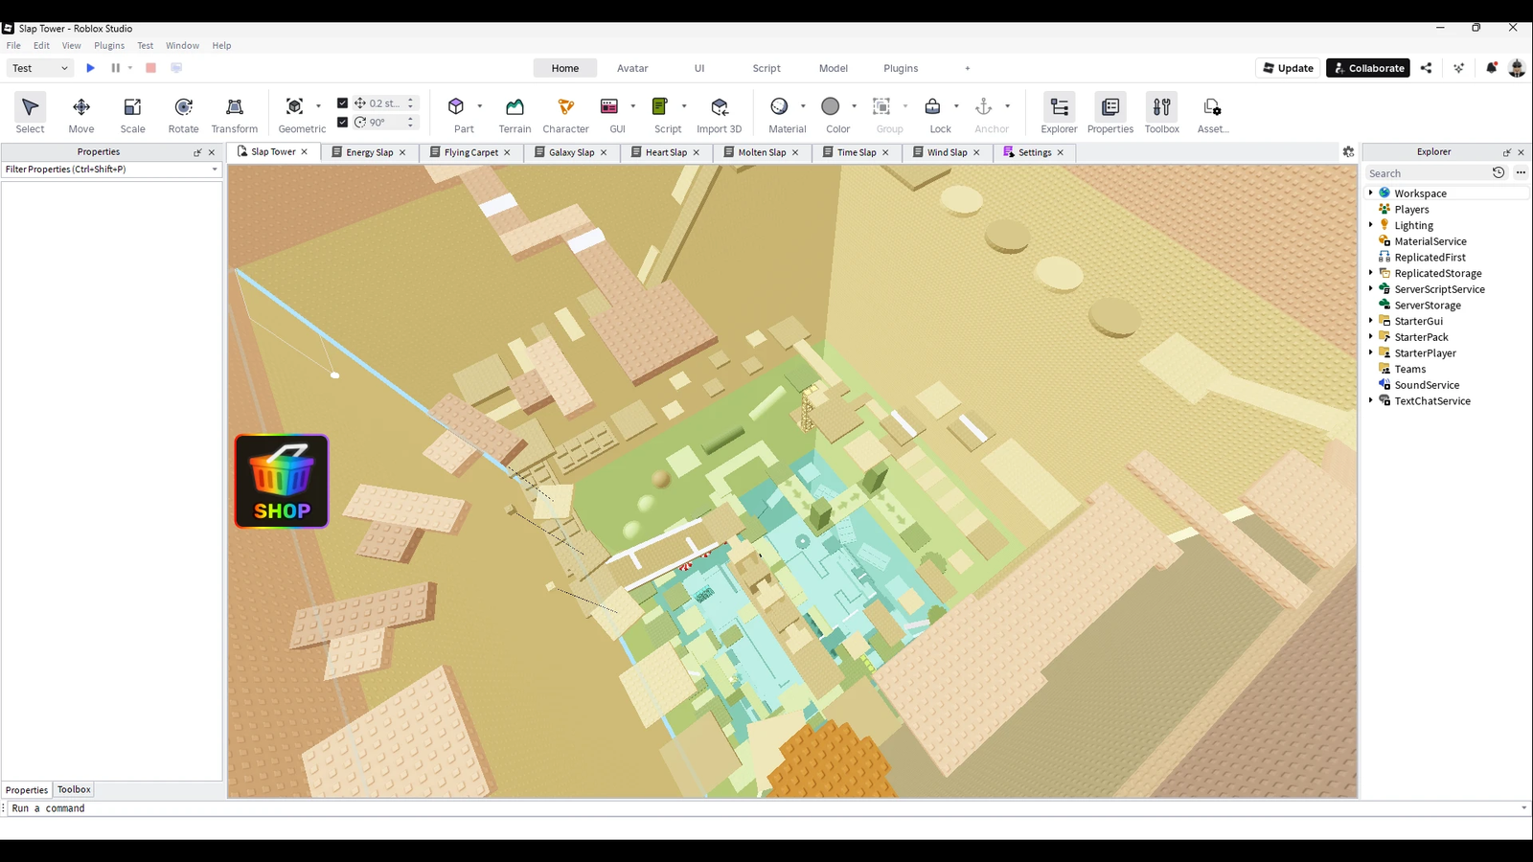Click the Asset manager icon
Screen dimensions: 1533x862
pos(1212,107)
